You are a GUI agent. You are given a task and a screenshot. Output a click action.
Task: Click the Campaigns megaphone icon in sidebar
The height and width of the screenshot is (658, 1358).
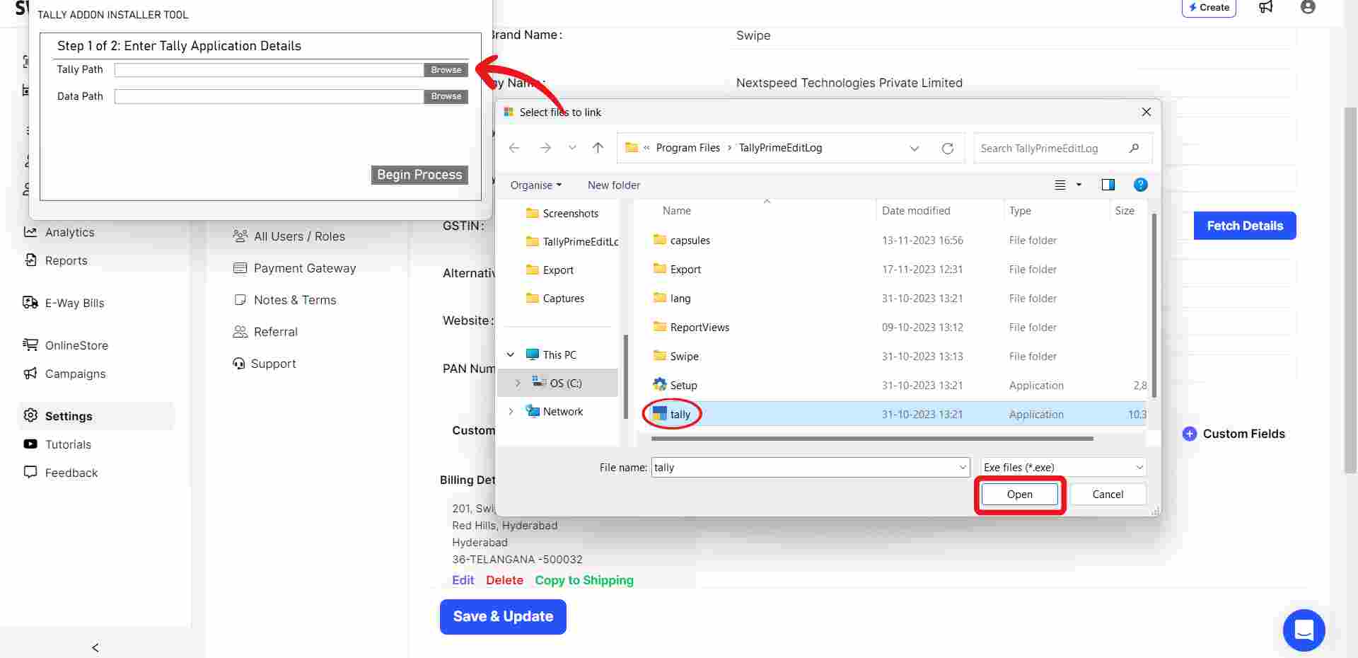point(30,374)
